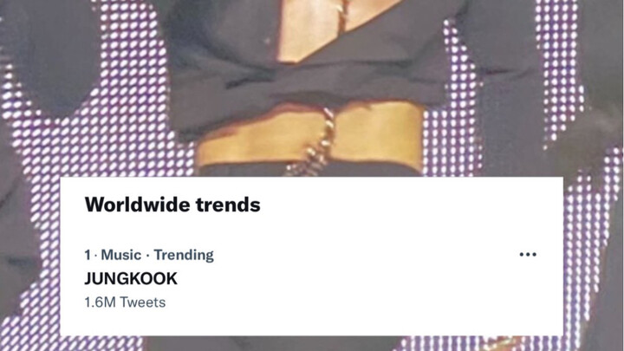Click the trend metadata line above JUNGKOOK
This screenshot has height=351, width=624.
tap(149, 255)
